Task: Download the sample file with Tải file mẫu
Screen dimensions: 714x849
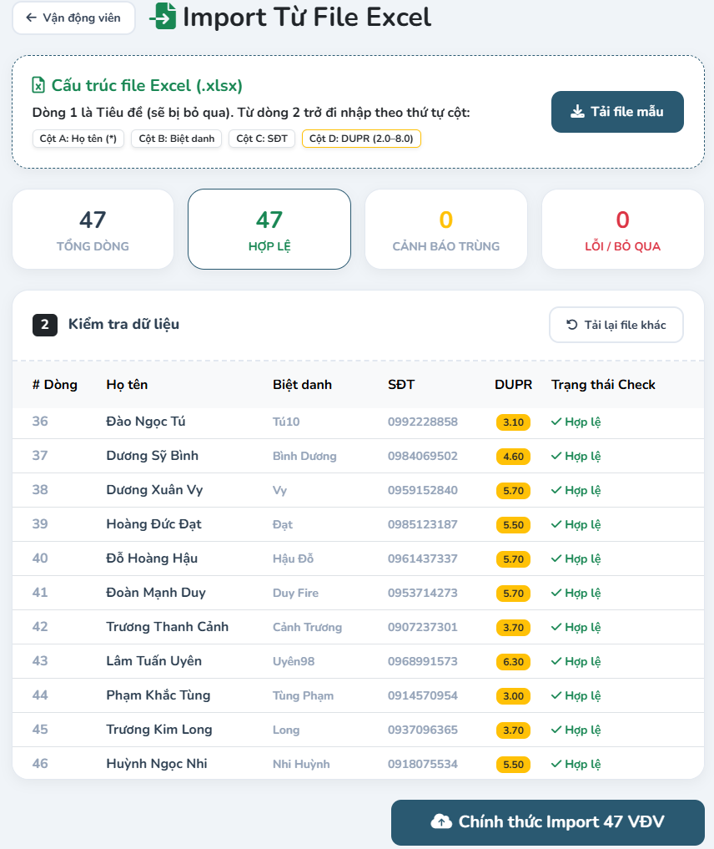Action: (617, 112)
